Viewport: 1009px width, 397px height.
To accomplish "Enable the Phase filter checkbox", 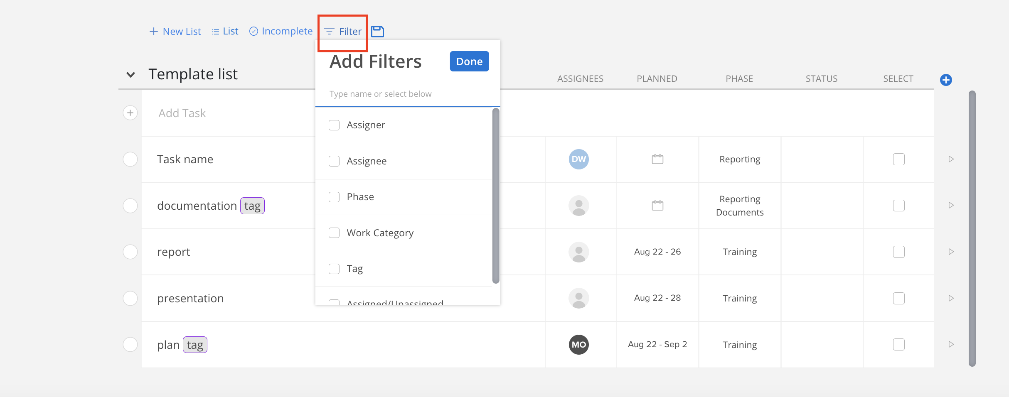I will click(x=334, y=197).
